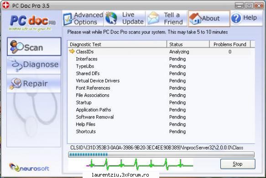The width and height of the screenshot is (266, 178).
Task: Stop the running scan
Action: point(238,164)
